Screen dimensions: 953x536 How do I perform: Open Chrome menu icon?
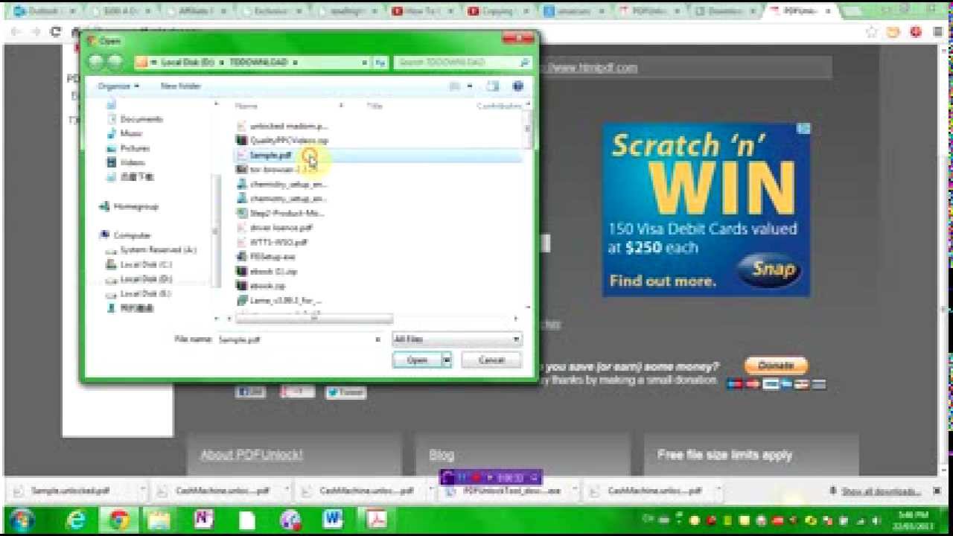pyautogui.click(x=937, y=32)
